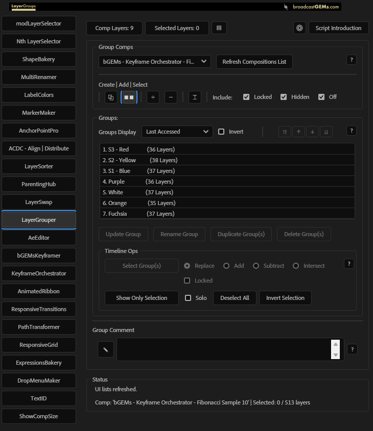Open the AnchorPointPro script
The width and height of the screenshot is (373, 431).
pos(39,131)
